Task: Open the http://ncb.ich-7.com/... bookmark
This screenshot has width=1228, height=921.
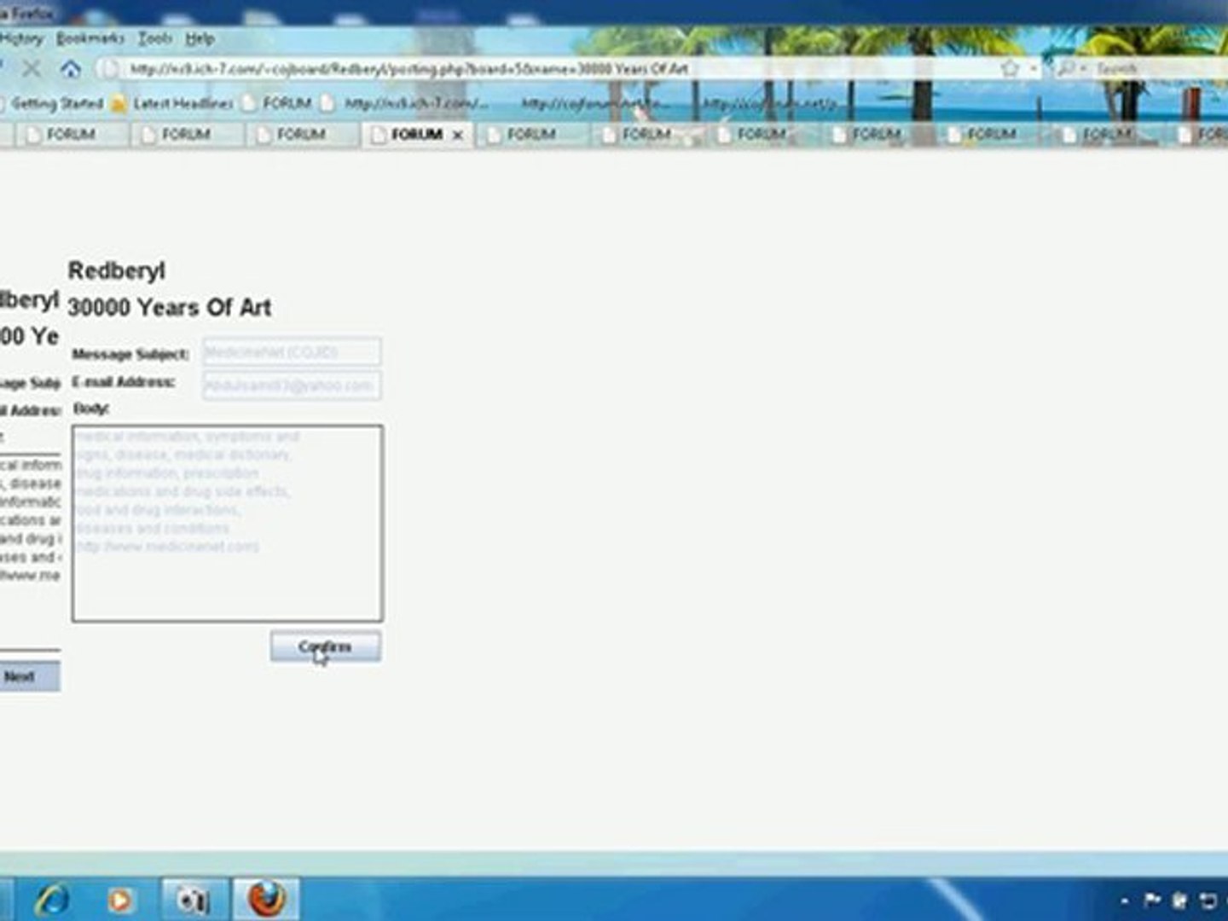Action: (x=406, y=103)
